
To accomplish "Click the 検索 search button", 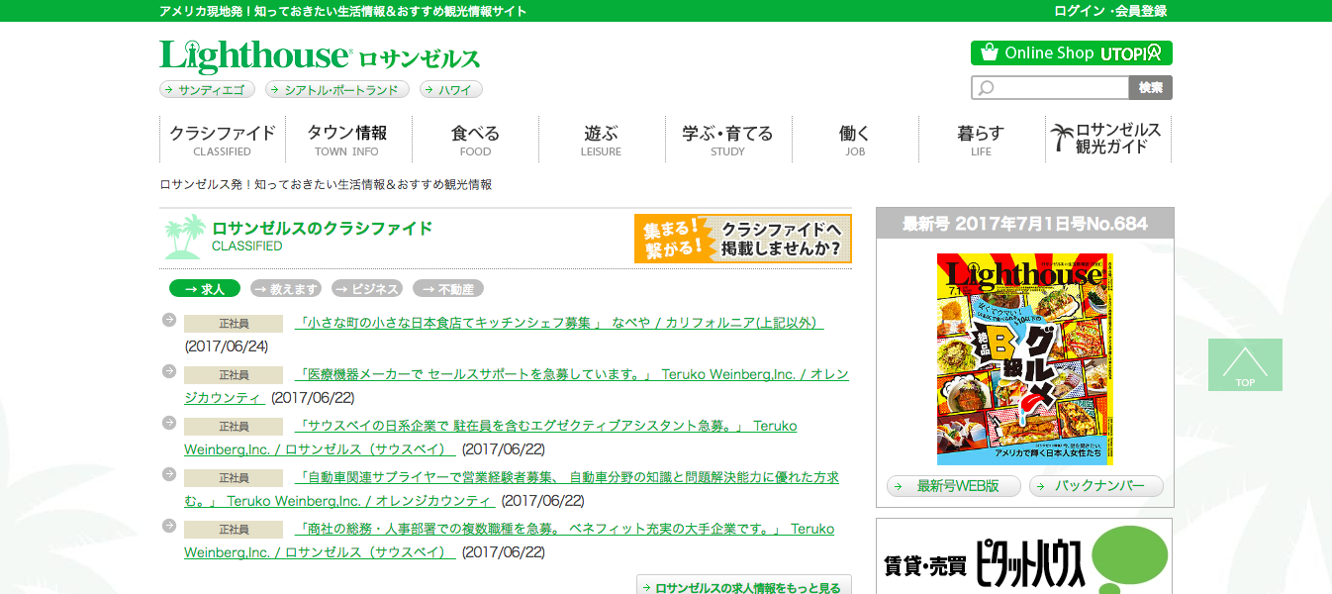I will [x=1151, y=88].
